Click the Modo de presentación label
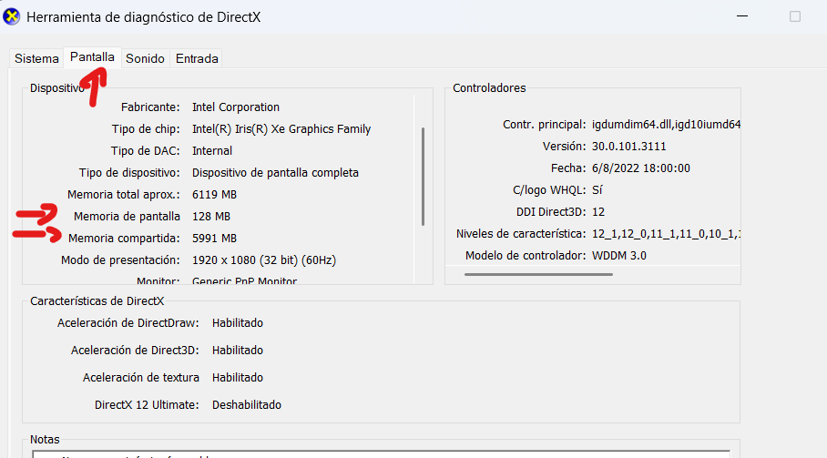This screenshot has width=827, height=458. coord(120,260)
